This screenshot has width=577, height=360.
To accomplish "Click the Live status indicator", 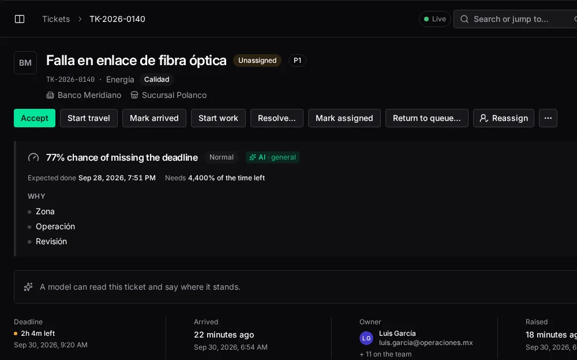I will [435, 19].
